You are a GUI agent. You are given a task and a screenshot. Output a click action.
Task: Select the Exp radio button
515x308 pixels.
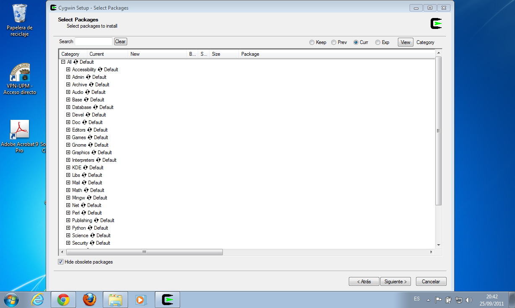point(378,42)
